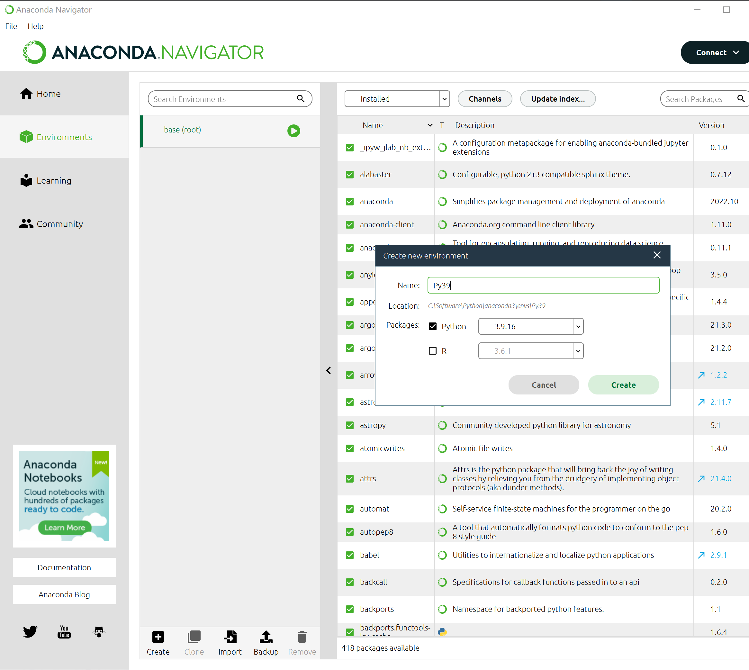This screenshot has width=749, height=670.
Task: Uncheck the Python package checkbox
Action: coord(432,326)
